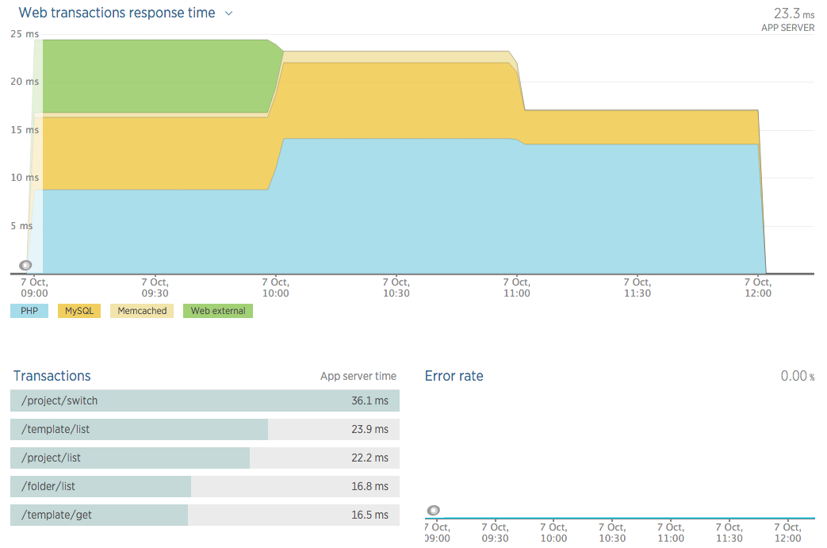Select the /template/get transaction row
Viewport: 827px width, 548px height.
(x=204, y=515)
